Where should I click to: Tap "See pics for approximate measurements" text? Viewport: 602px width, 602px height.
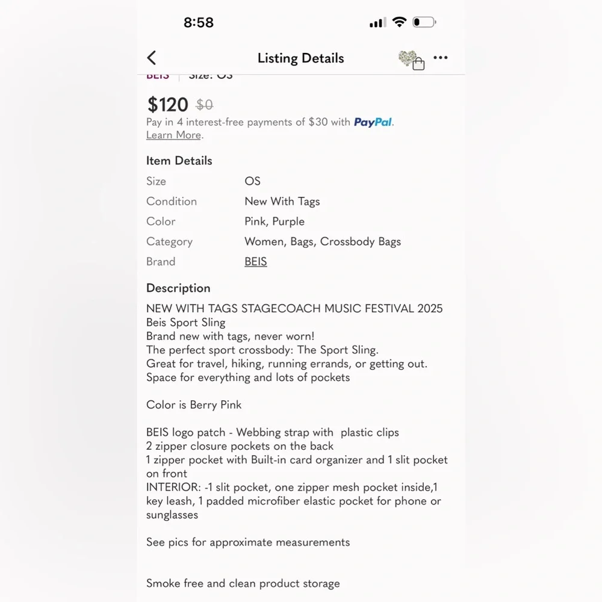coord(248,542)
